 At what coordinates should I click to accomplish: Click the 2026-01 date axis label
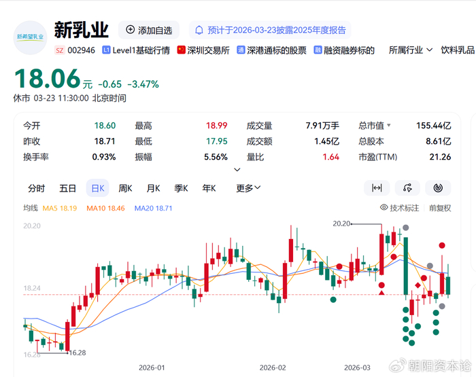click(152, 367)
